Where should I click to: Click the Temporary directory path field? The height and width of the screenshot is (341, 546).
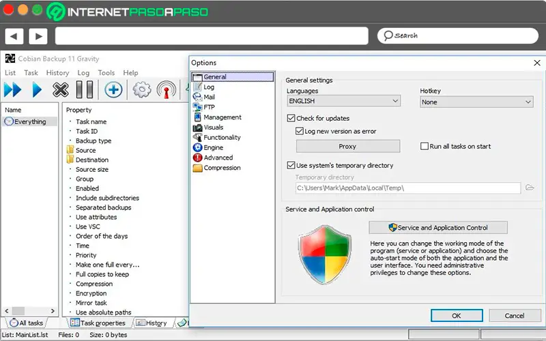408,188
